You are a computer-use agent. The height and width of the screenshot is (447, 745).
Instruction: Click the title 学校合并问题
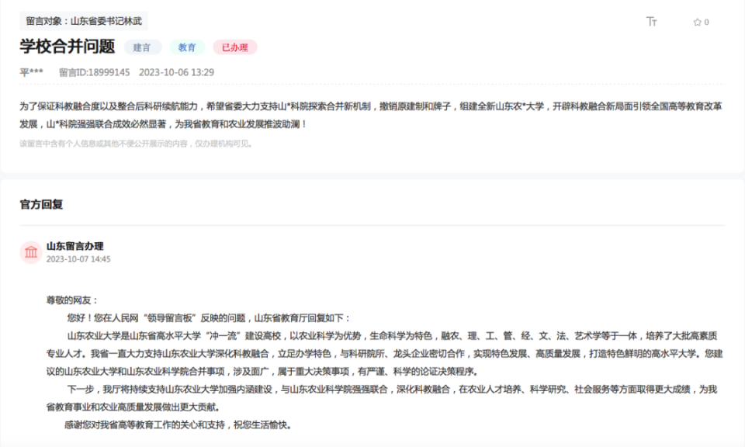68,47
